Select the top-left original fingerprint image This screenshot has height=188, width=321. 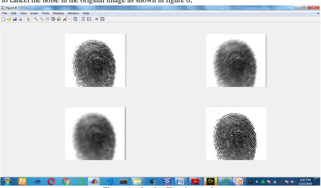coord(95,60)
